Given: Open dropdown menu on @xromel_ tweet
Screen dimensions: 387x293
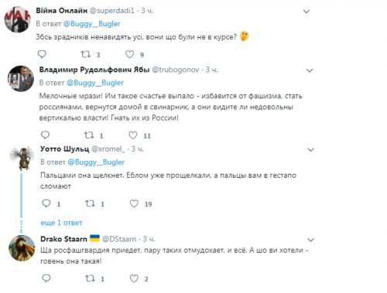Looking at the screenshot, I should click(x=310, y=150).
